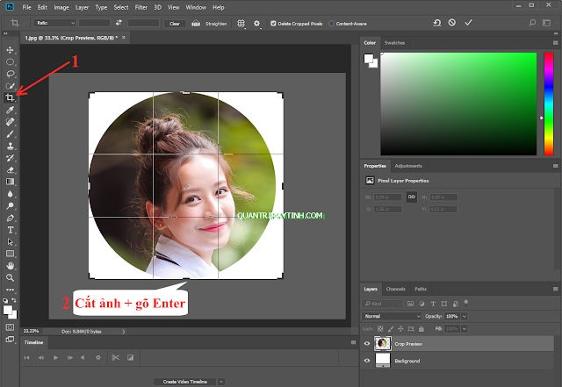
Task: Open the Ratio preset dropdown
Action: tap(54, 24)
